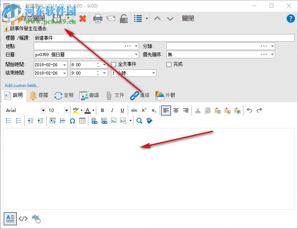Click the copy icon
This screenshot has width=298, height=229.
[x=208, y=111]
